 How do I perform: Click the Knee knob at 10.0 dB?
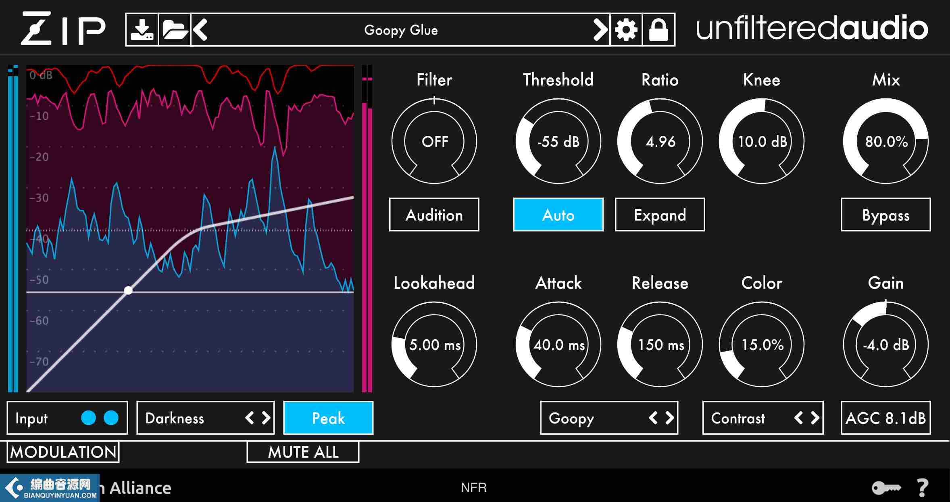pyautogui.click(x=762, y=141)
